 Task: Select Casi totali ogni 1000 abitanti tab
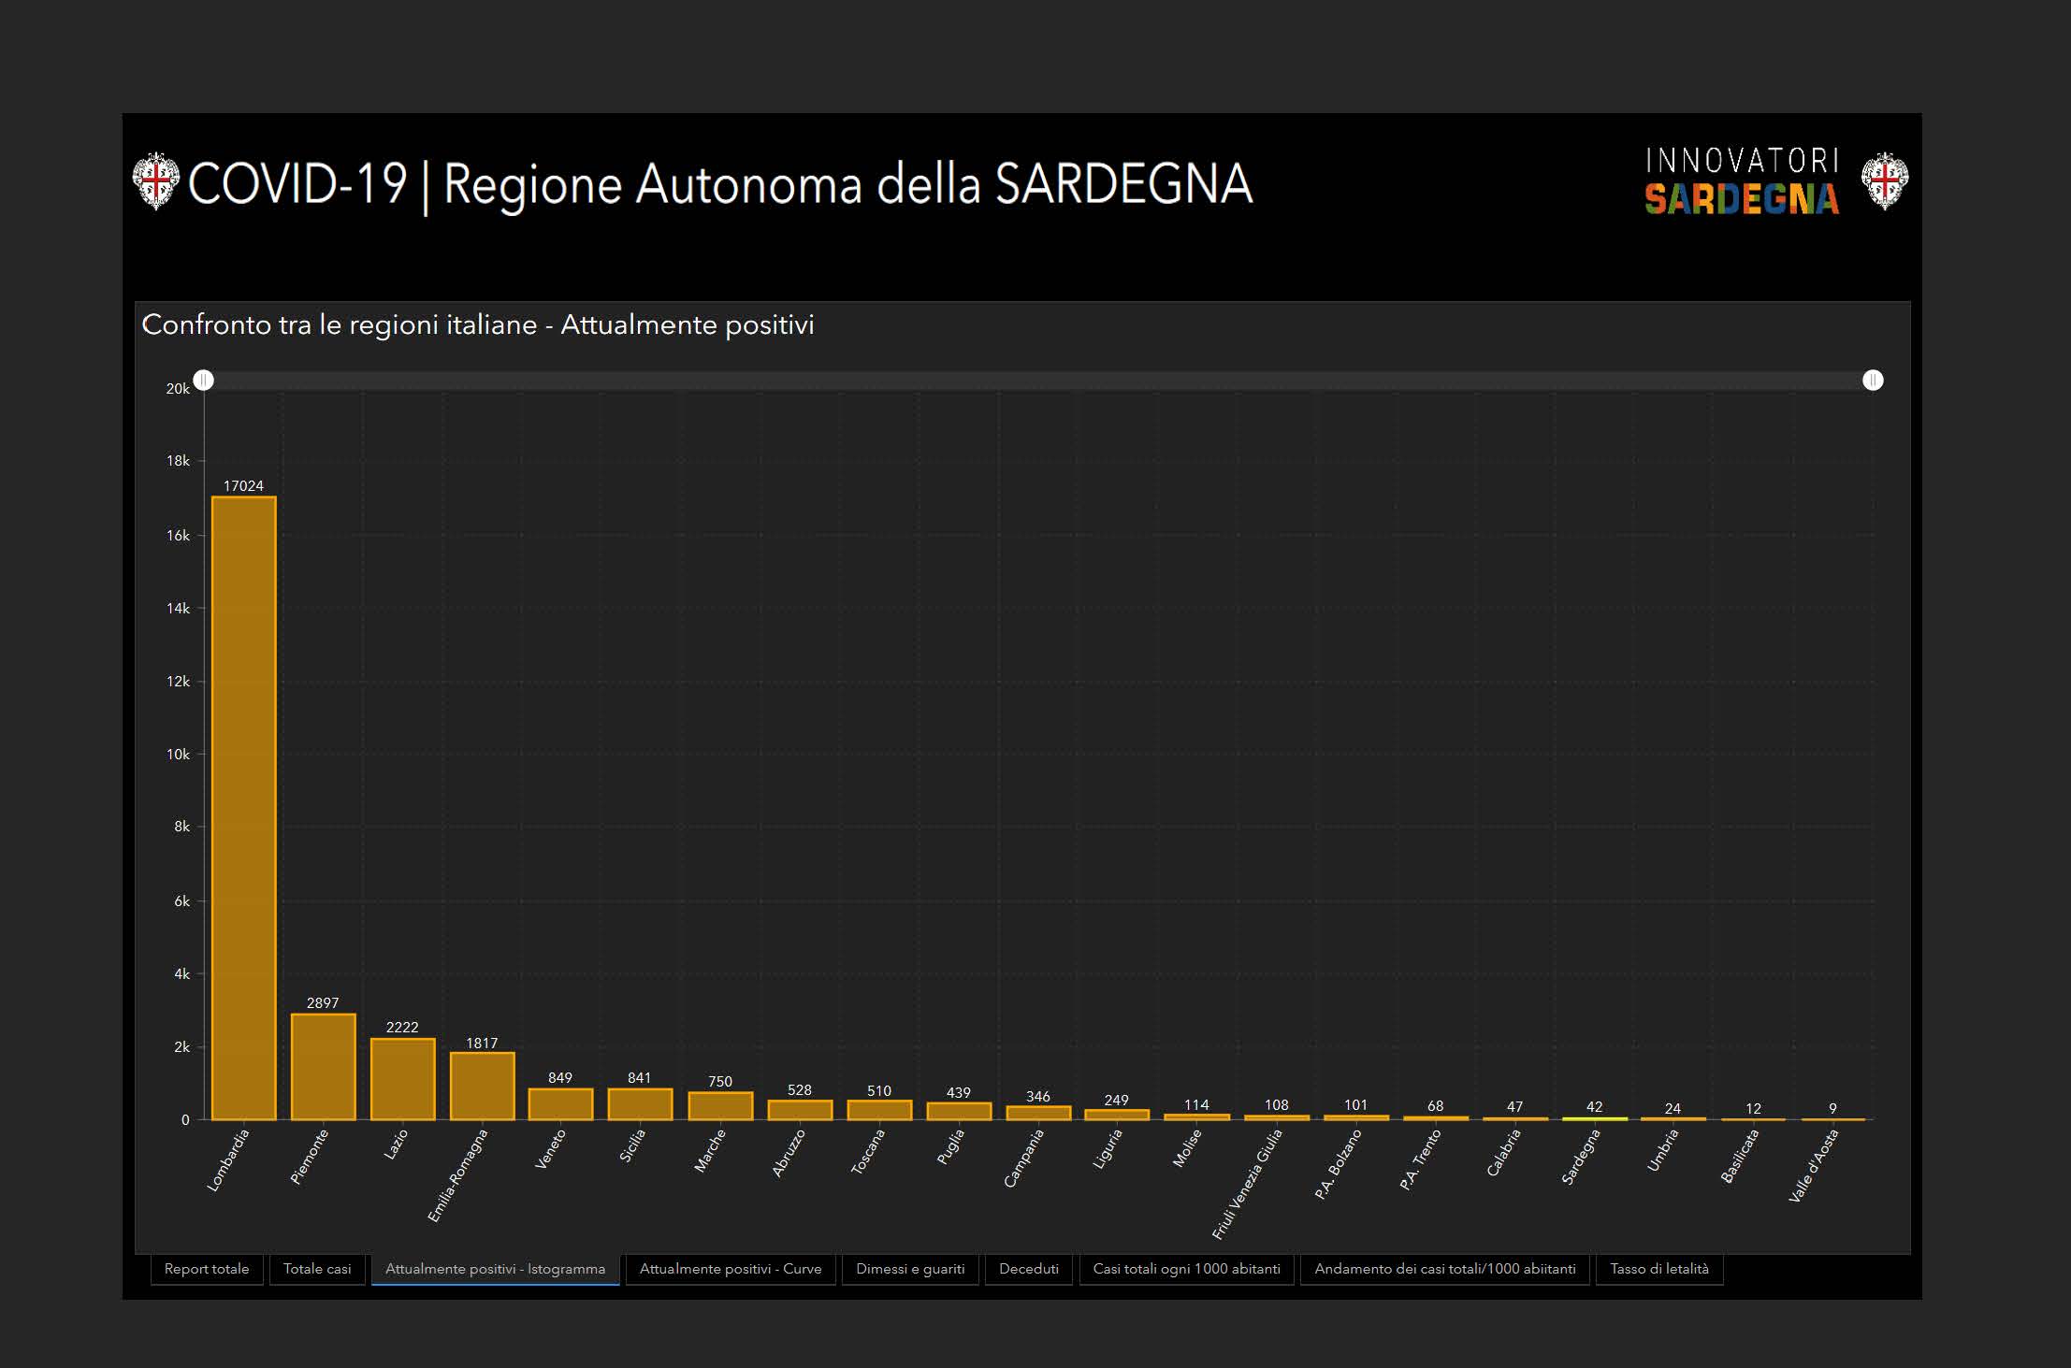click(x=1186, y=1269)
